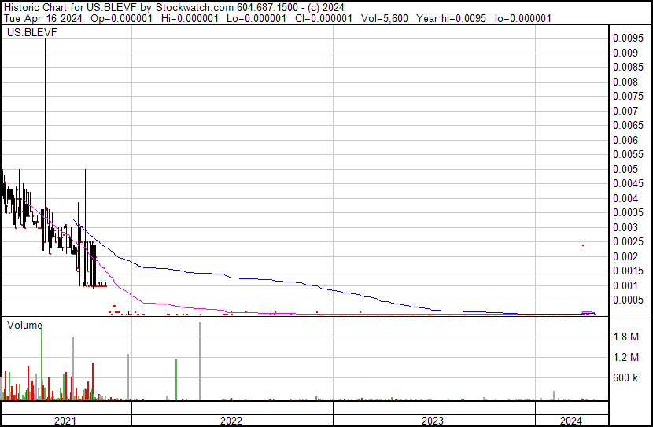Click the Volume panel label
This screenshot has width=653, height=427.
[x=24, y=325]
